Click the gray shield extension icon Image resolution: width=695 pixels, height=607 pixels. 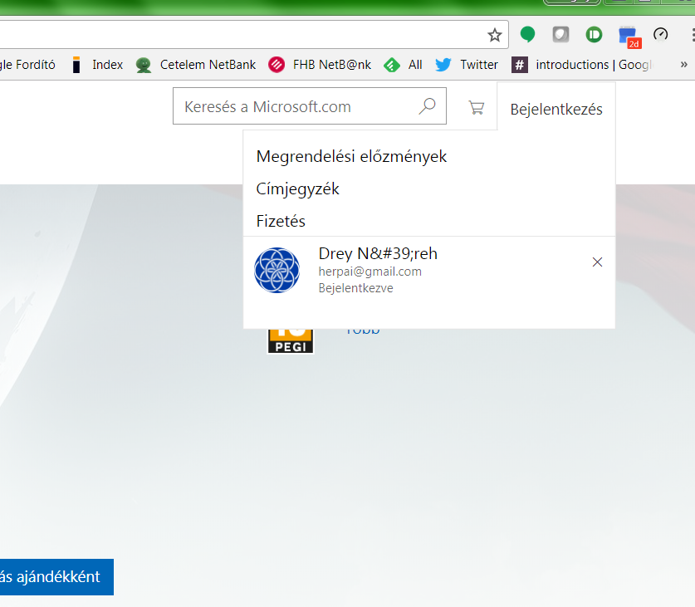560,35
